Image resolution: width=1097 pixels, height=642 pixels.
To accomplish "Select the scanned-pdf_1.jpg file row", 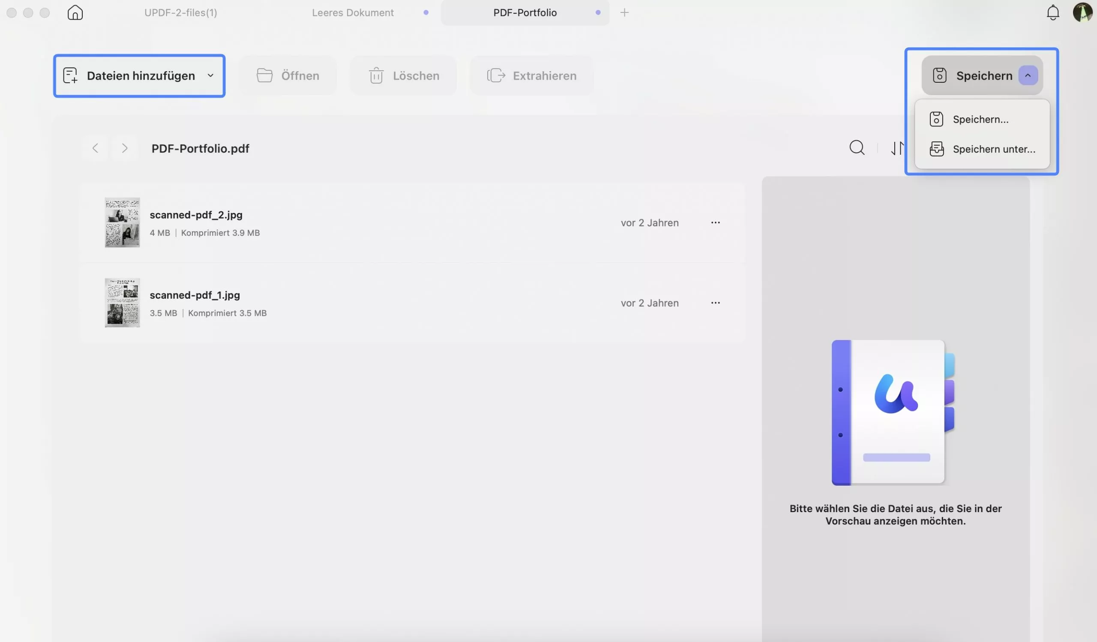I will click(x=392, y=303).
